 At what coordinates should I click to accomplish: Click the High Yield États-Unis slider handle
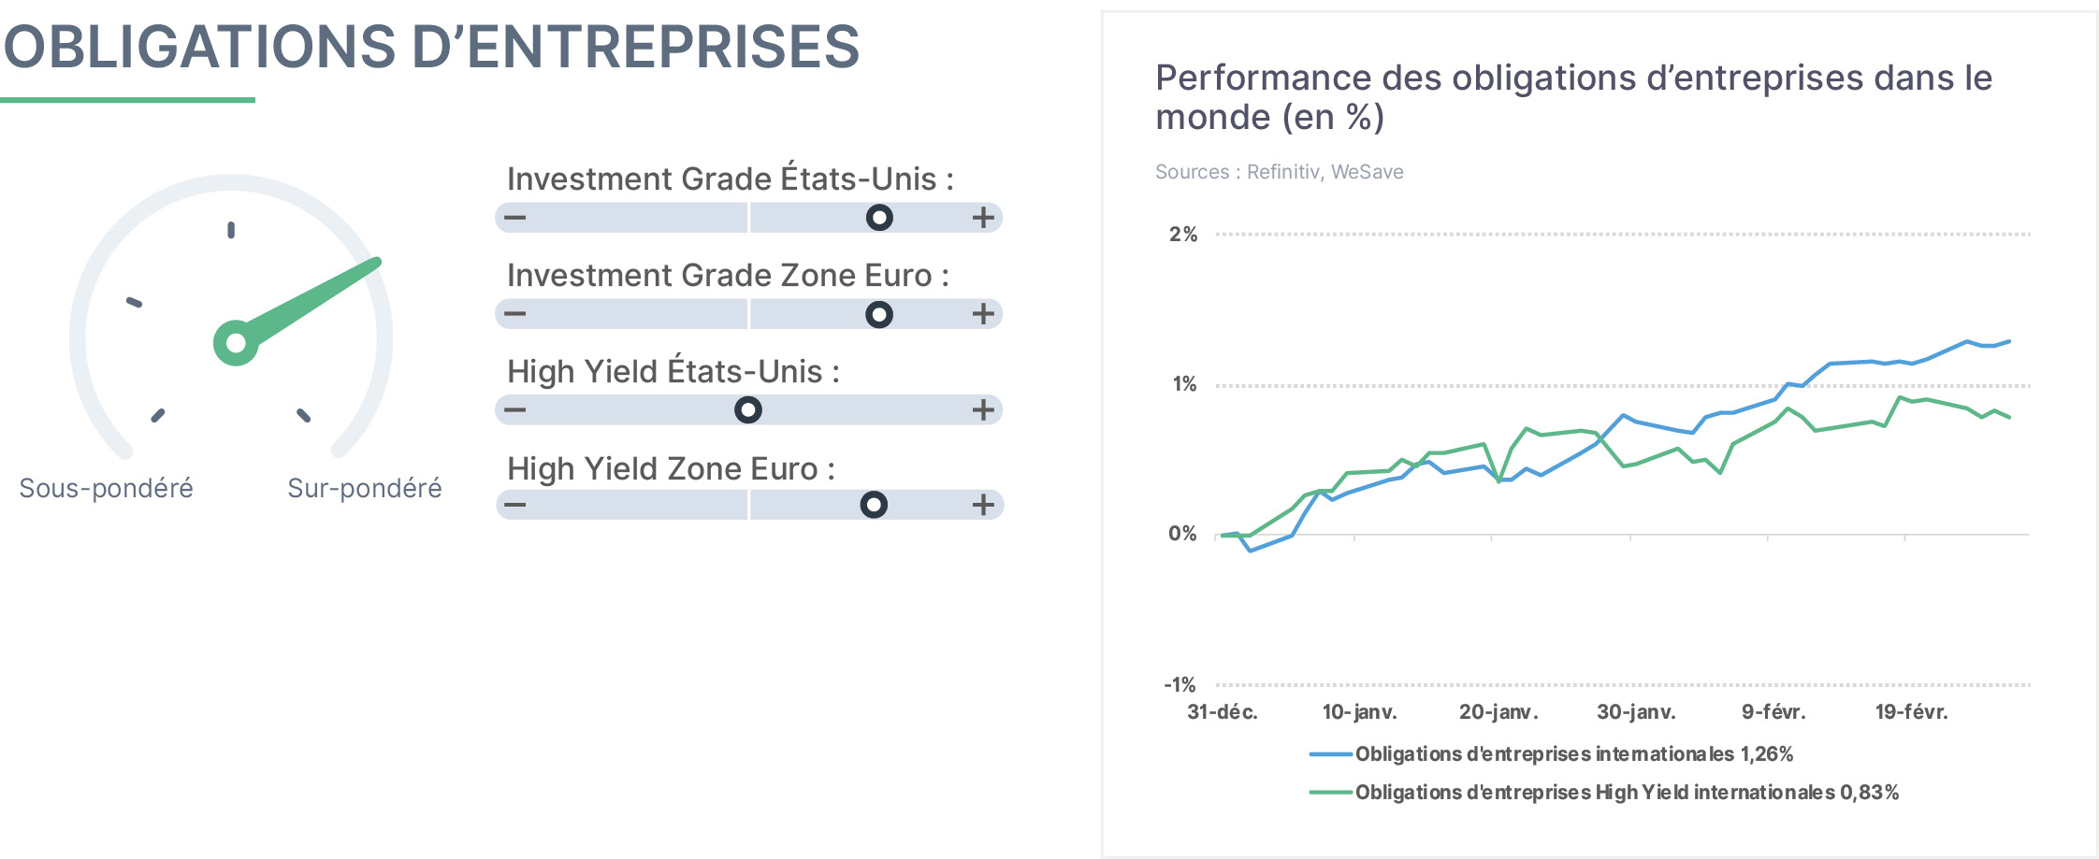[748, 409]
